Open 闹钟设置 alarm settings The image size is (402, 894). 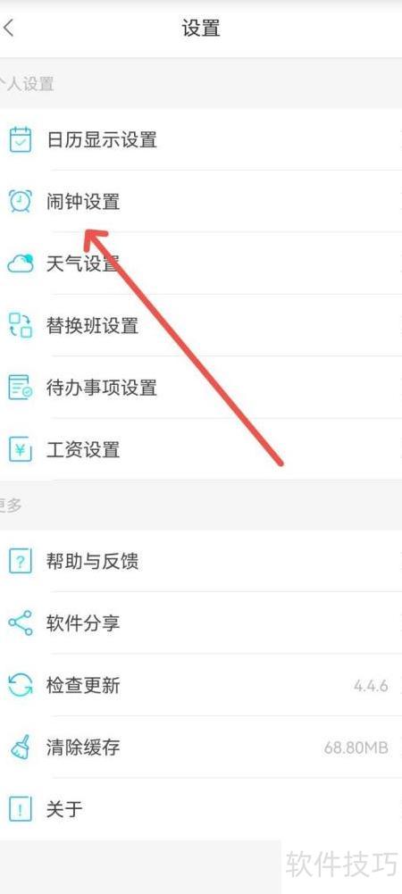coord(201,201)
